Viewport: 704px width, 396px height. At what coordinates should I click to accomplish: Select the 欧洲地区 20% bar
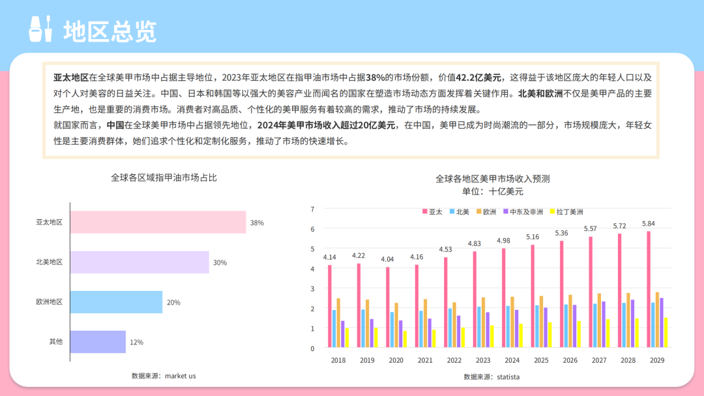[x=116, y=302]
